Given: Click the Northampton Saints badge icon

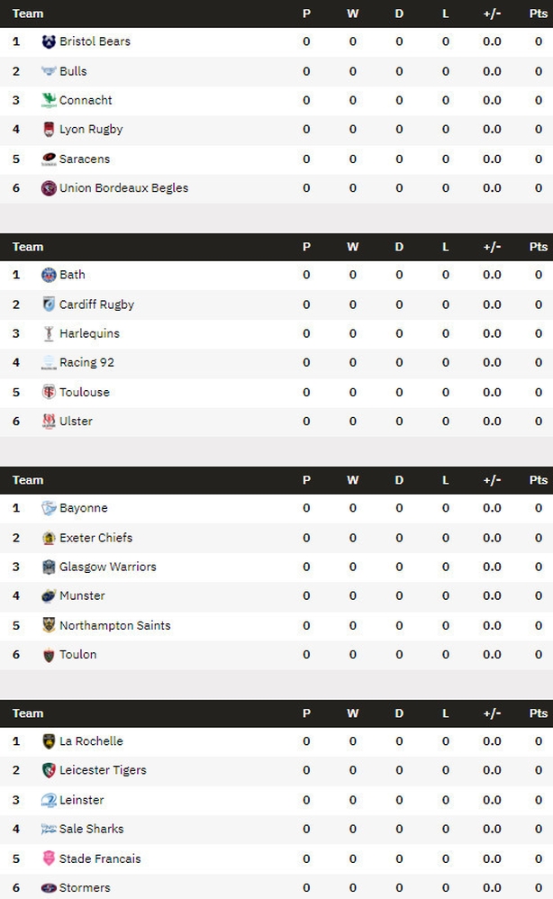Looking at the screenshot, I should point(49,625).
